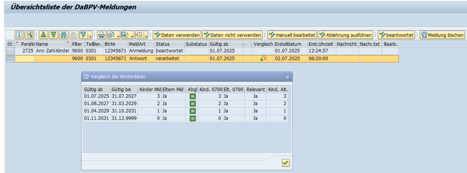The image size is (467, 173).
Task: Expand the views dropdown arrow
Action: 118,35
